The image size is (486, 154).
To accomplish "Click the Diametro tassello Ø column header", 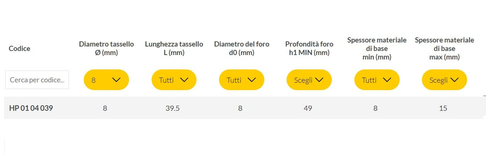I will (x=106, y=48).
